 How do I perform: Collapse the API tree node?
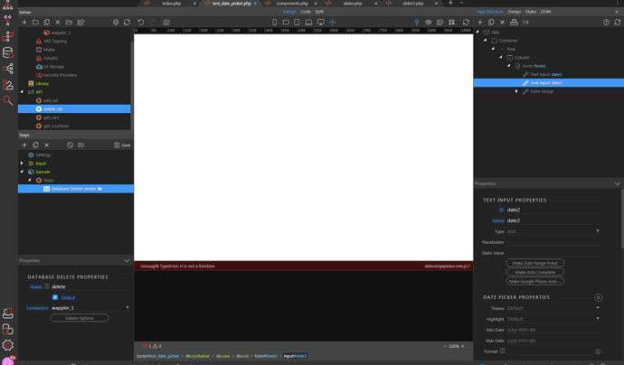click(22, 92)
